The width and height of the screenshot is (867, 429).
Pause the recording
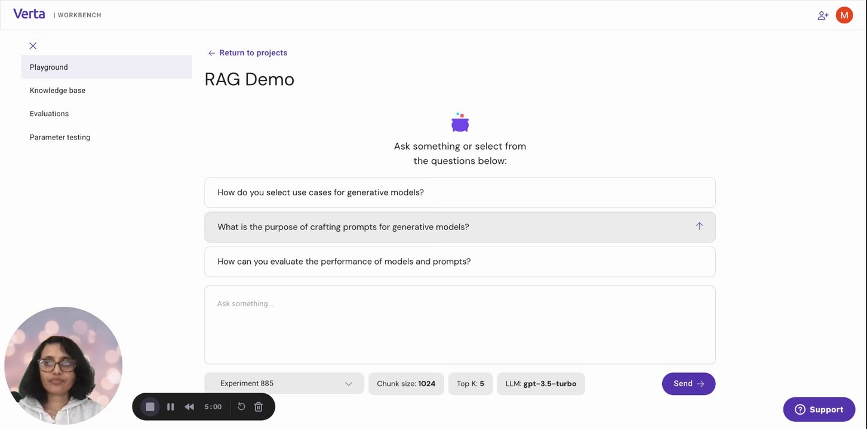[x=171, y=407]
